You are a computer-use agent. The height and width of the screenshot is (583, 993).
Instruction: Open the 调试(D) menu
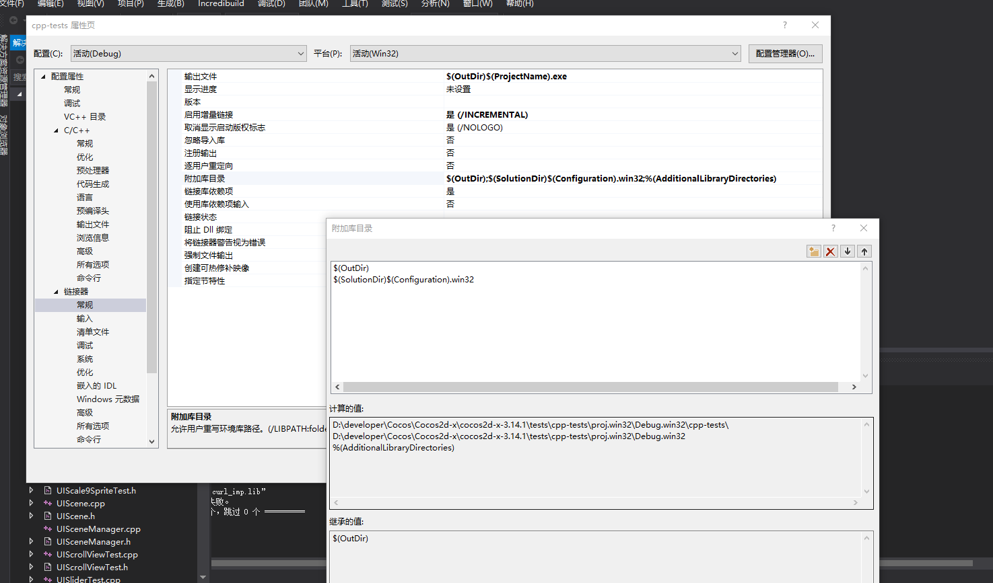(271, 4)
